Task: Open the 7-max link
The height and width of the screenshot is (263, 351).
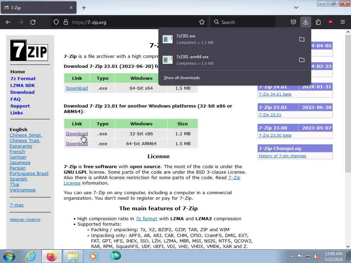Action: (16, 205)
